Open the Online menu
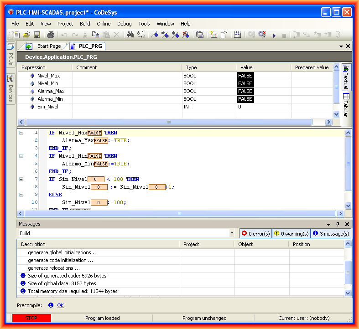The image size is (359, 329). click(x=104, y=24)
